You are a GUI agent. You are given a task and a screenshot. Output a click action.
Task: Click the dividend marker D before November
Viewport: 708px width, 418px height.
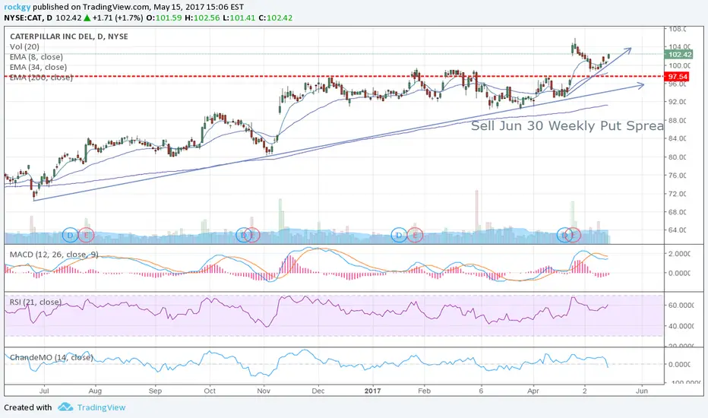coord(243,235)
